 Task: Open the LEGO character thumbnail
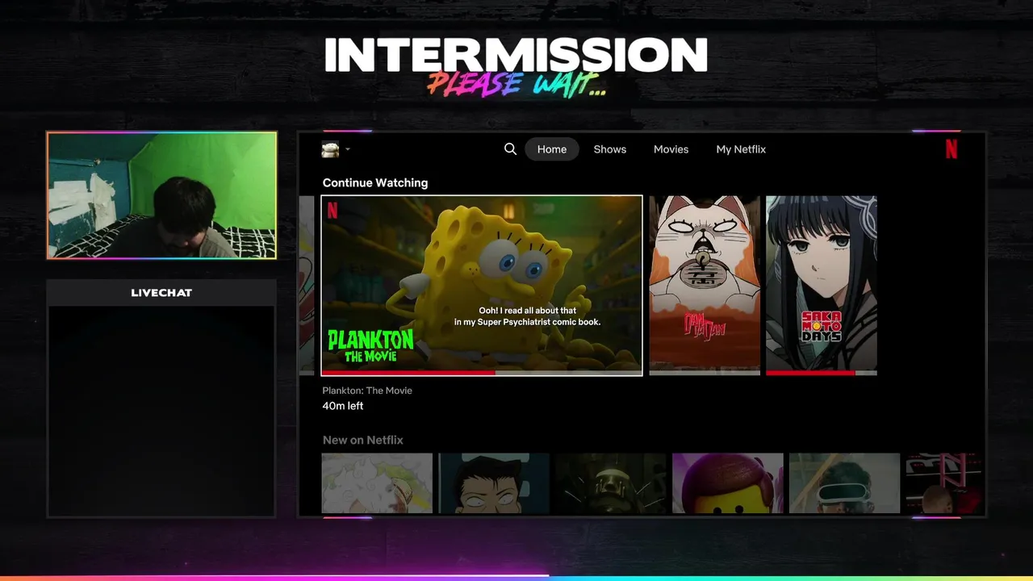click(x=728, y=483)
